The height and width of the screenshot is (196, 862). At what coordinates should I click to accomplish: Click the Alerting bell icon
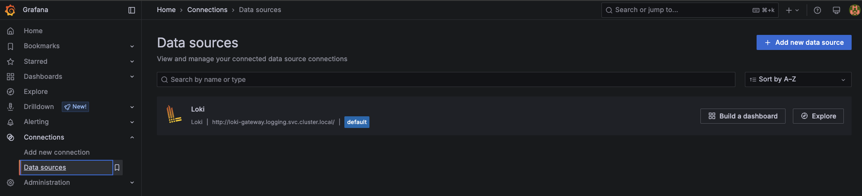11,122
